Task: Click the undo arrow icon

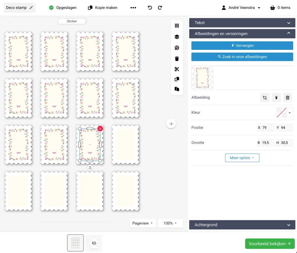Action: (x=150, y=8)
